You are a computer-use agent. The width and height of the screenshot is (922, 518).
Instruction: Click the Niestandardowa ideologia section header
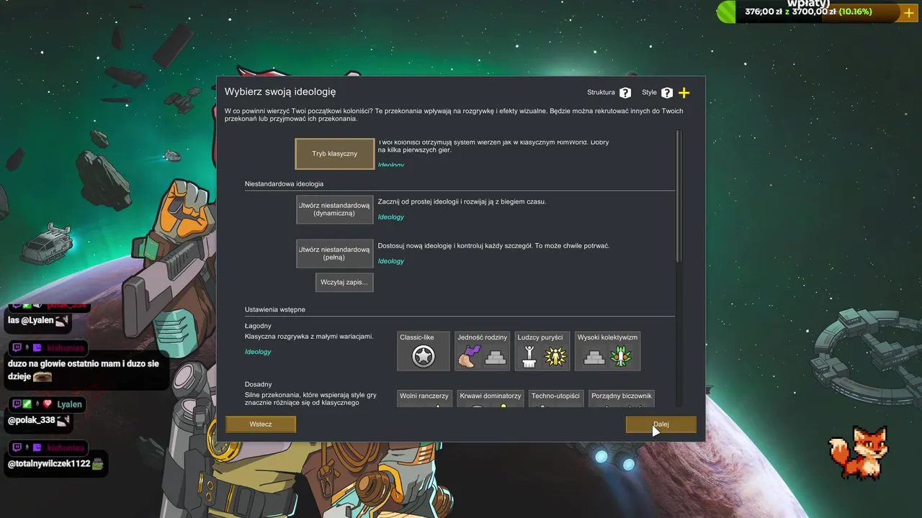click(x=284, y=184)
